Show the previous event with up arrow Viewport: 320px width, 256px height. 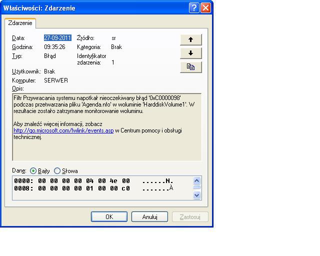point(191,39)
